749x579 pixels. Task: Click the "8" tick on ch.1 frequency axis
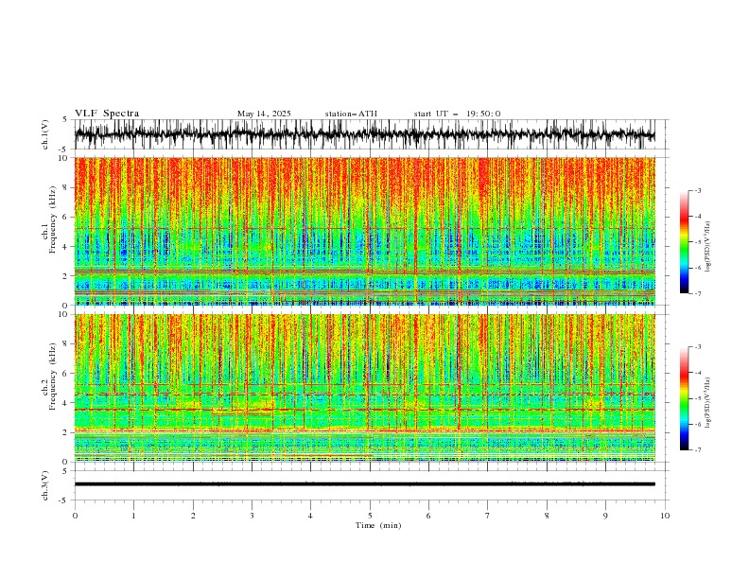(67, 187)
